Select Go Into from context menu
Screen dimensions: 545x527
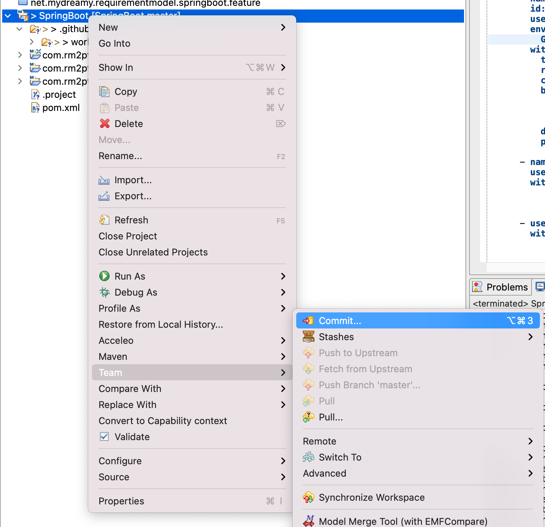coord(192,43)
